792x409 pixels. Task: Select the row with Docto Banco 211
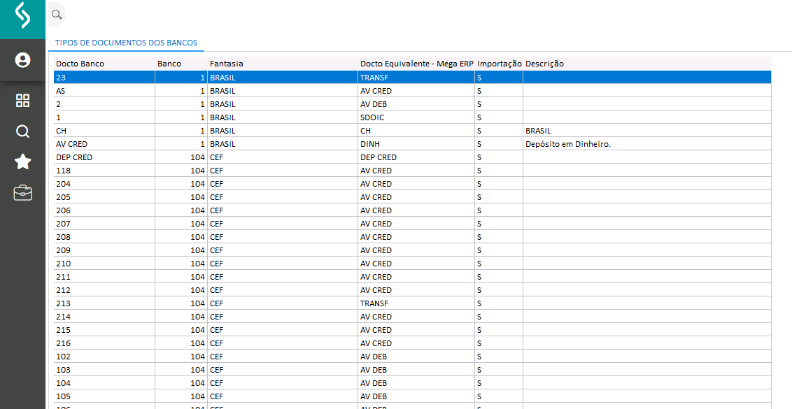(413, 277)
